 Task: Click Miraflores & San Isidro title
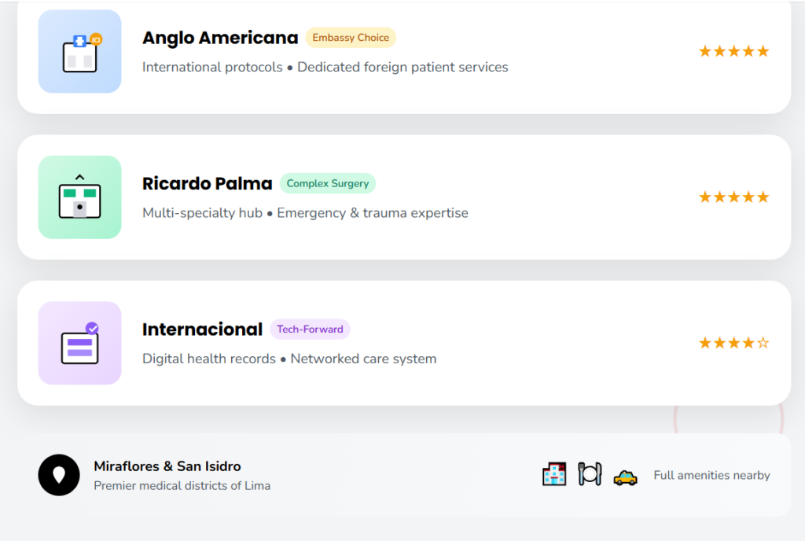coord(167,466)
